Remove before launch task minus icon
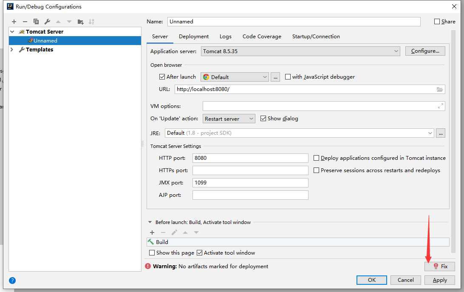Viewport: 464px width, 292px height. point(163,232)
